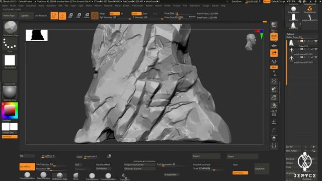Select the Draw mode button
322x181 pixels.
click(x=62, y=16)
